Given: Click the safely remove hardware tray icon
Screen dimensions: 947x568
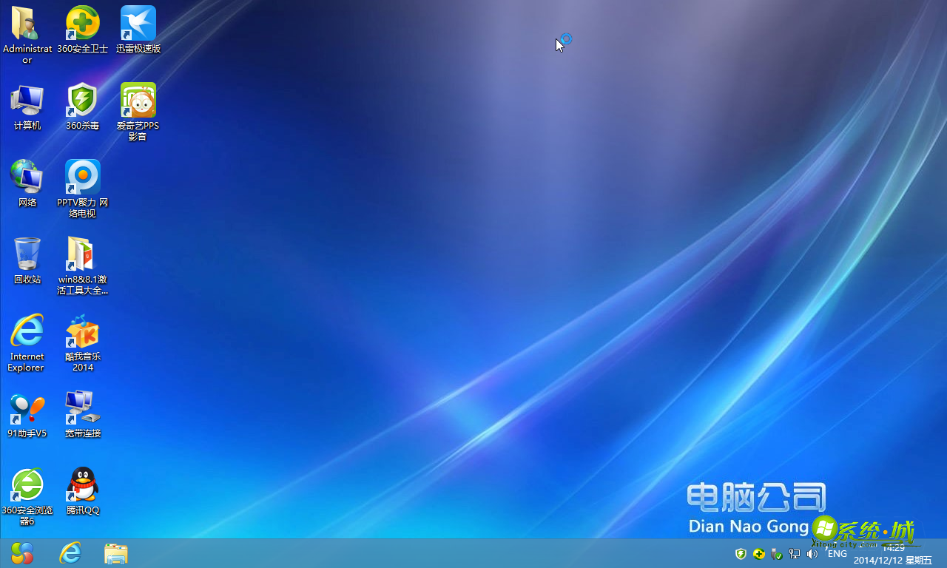Looking at the screenshot, I should (775, 553).
